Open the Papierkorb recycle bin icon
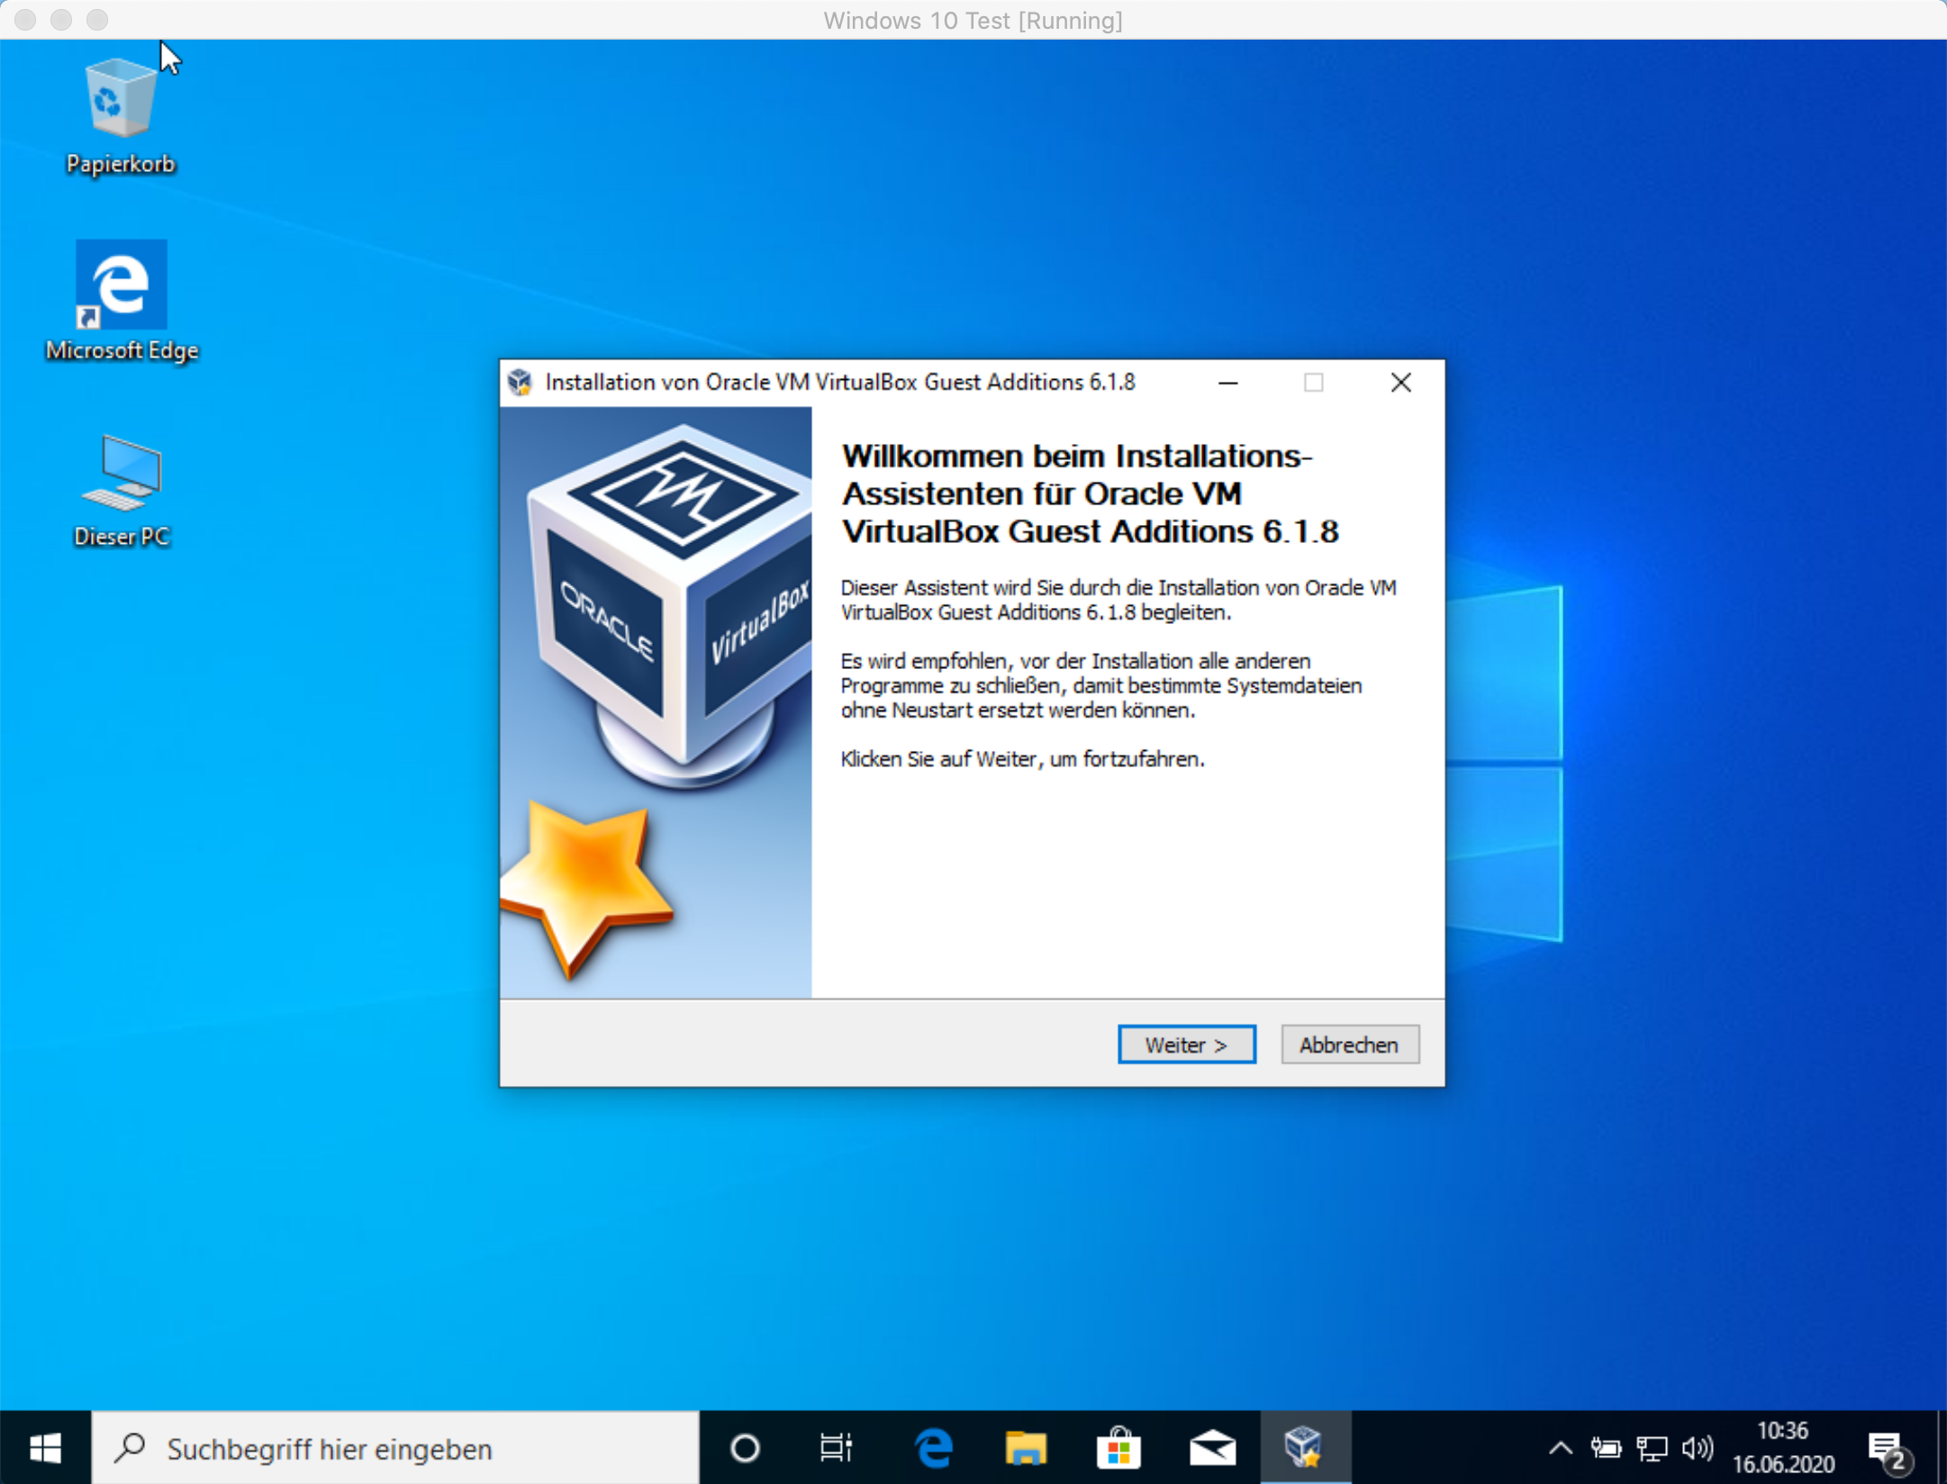1947x1484 pixels. pos(121,116)
